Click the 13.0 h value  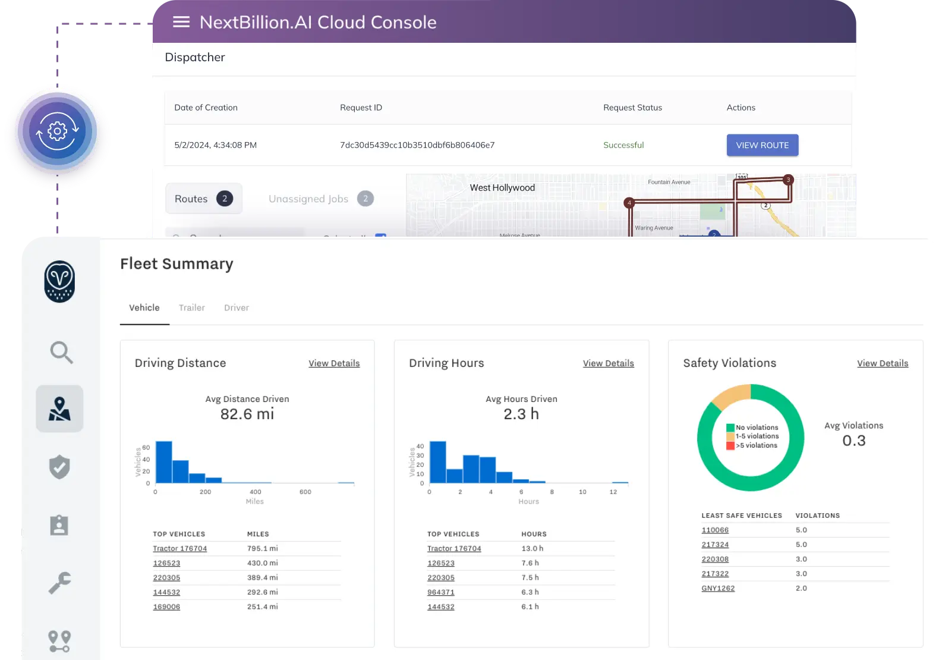coord(533,548)
